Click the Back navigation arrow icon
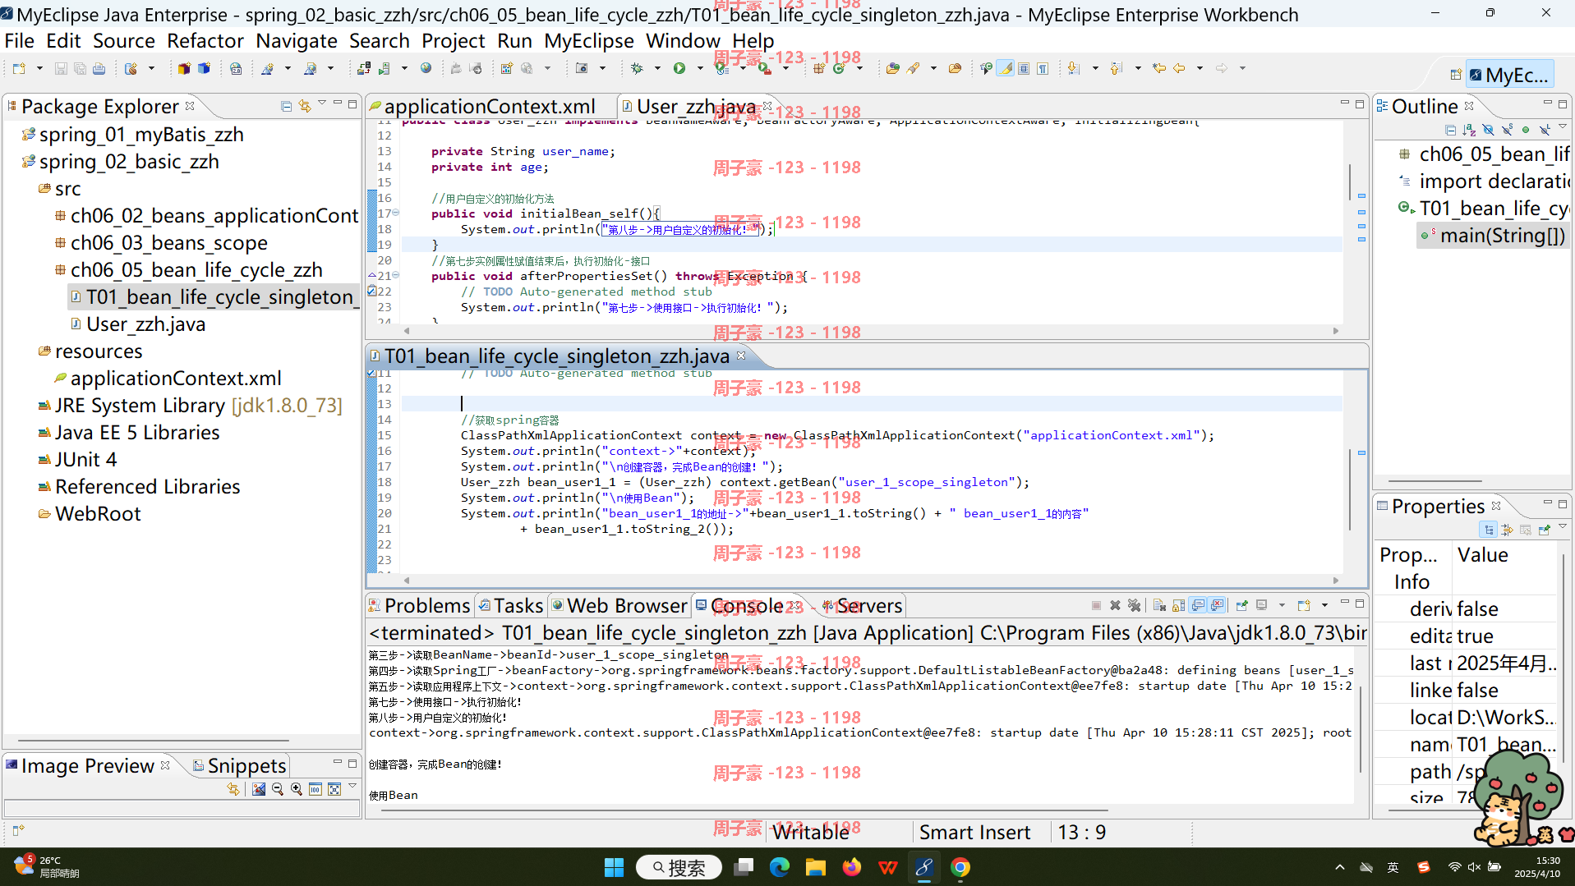The height and width of the screenshot is (886, 1575). 1179,69
